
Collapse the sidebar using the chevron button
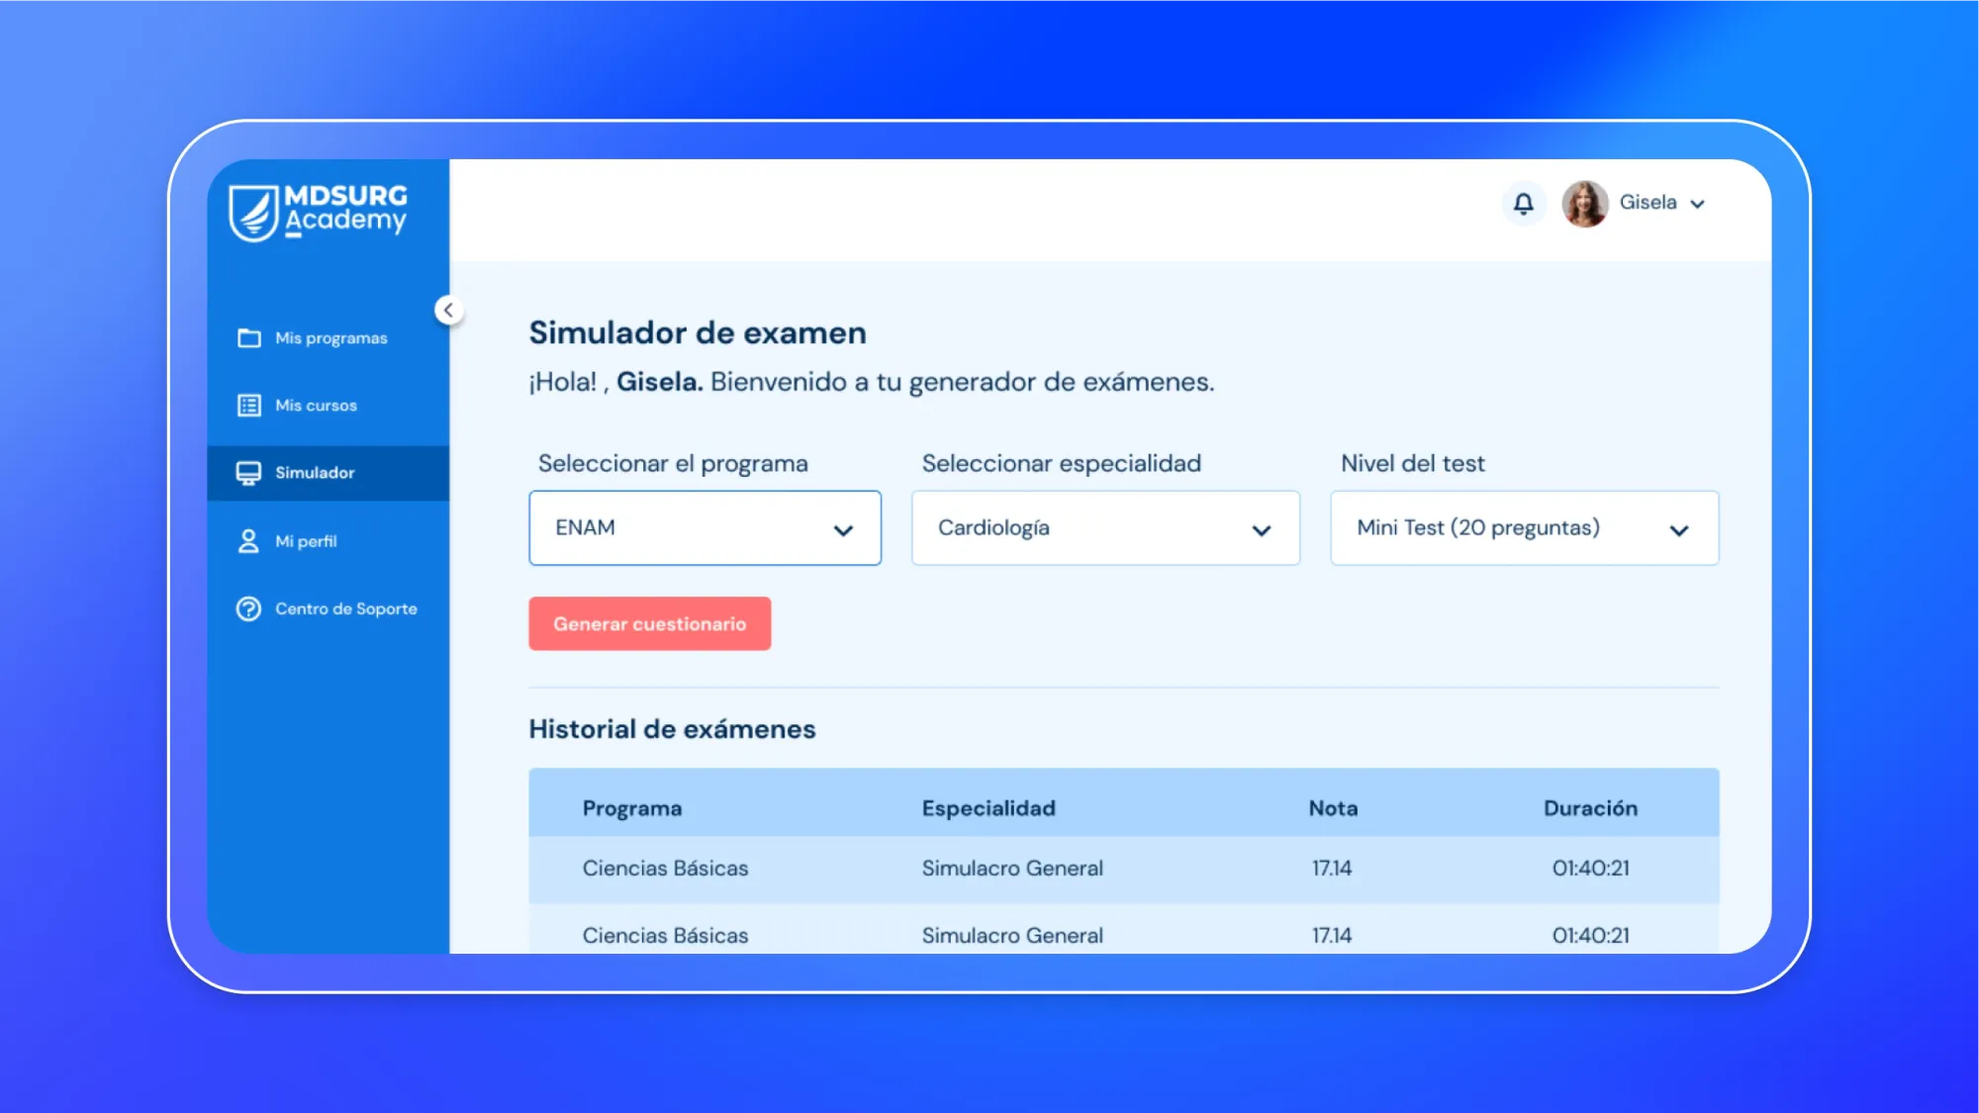pos(449,310)
